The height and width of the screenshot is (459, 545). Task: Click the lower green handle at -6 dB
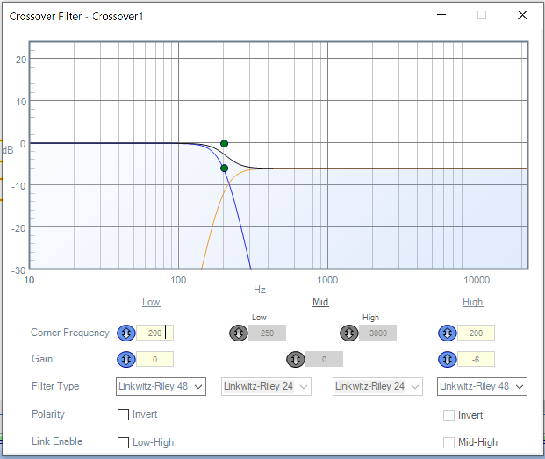click(224, 168)
